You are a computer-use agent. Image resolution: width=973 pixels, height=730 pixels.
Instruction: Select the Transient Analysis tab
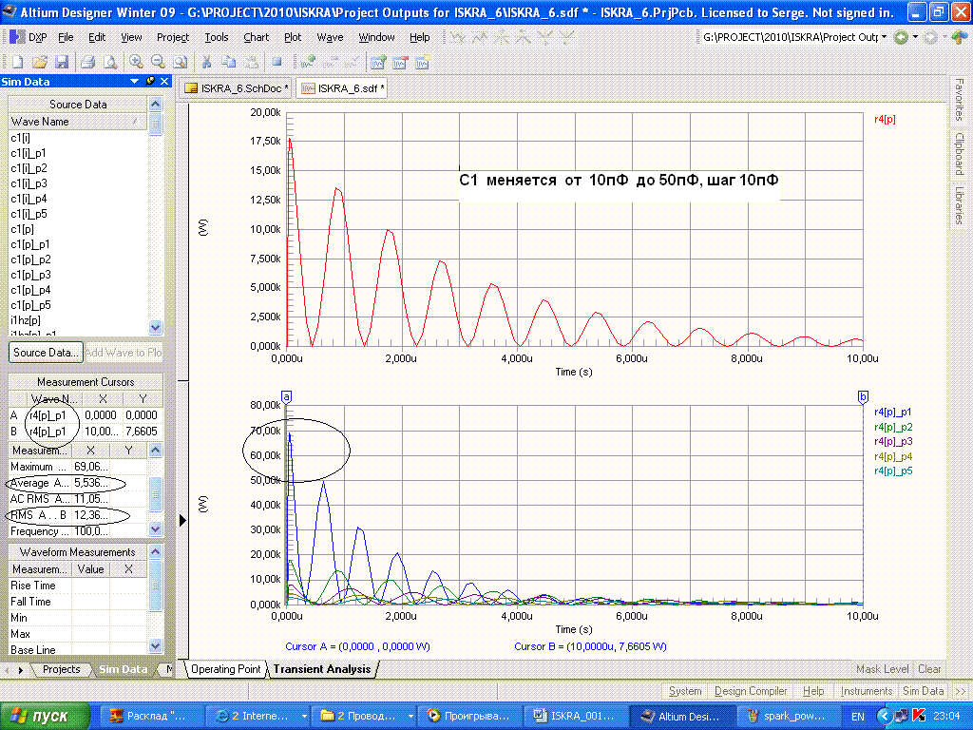tap(321, 669)
